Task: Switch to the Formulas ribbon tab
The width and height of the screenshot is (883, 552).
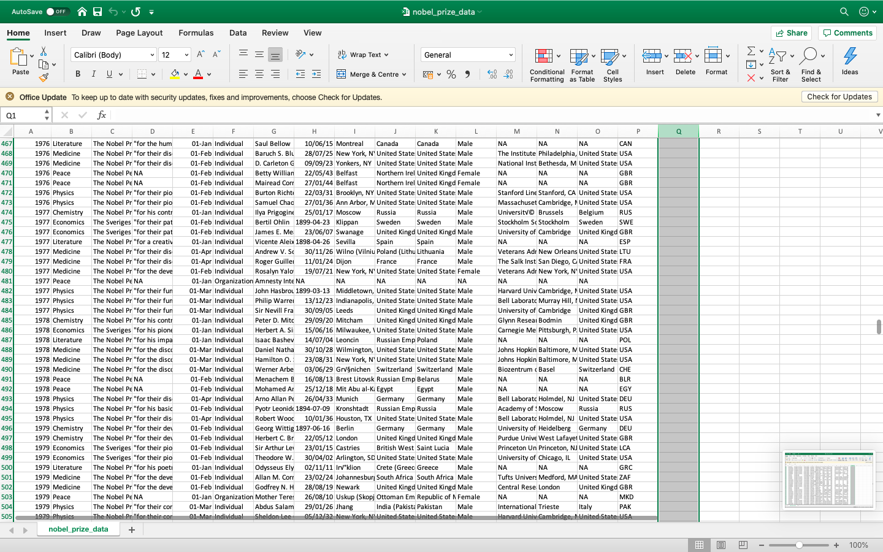Action: pos(196,33)
